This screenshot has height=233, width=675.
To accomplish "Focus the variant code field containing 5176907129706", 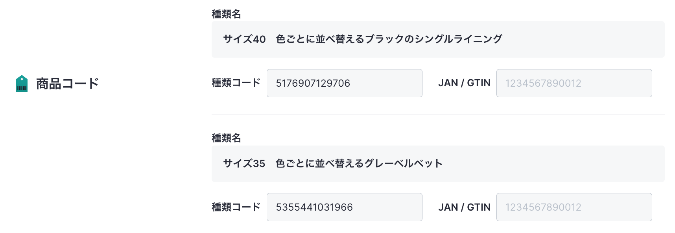I will pyautogui.click(x=345, y=83).
